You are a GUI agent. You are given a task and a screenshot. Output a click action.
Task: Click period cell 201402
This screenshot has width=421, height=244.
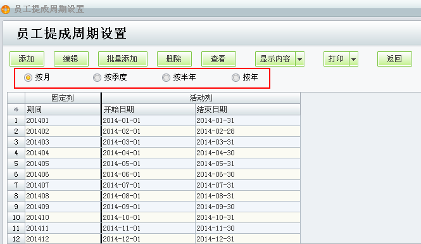point(63,131)
